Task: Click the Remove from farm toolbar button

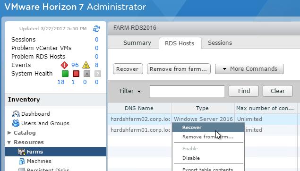Action: (179, 69)
